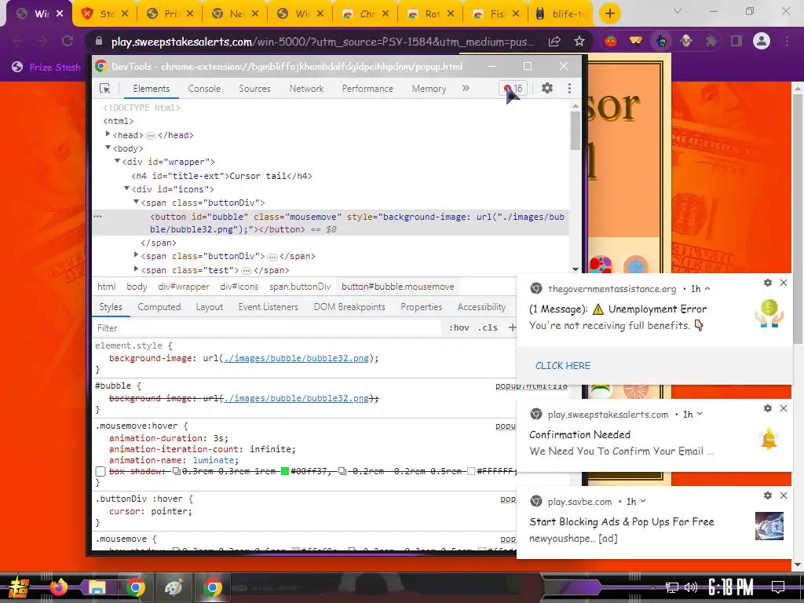Viewport: 804px width, 603px height.
Task: Close thegovernmentassistance.org notification
Action: (x=784, y=283)
